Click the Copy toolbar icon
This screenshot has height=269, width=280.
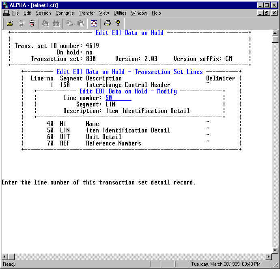pyautogui.click(x=70, y=24)
